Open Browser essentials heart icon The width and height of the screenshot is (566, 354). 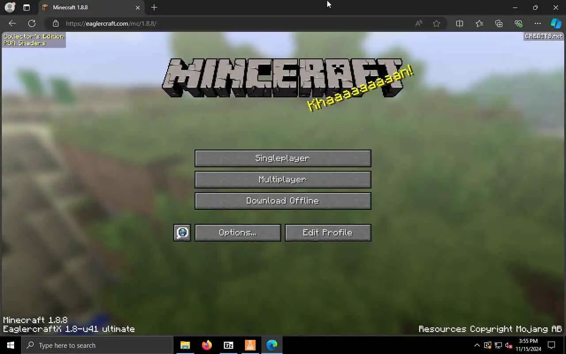(518, 23)
